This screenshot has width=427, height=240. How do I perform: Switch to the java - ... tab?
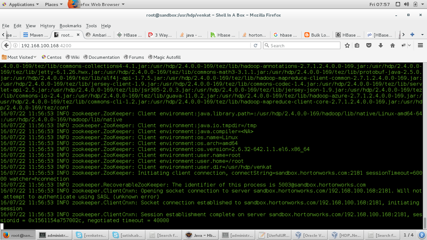[x=191, y=35]
